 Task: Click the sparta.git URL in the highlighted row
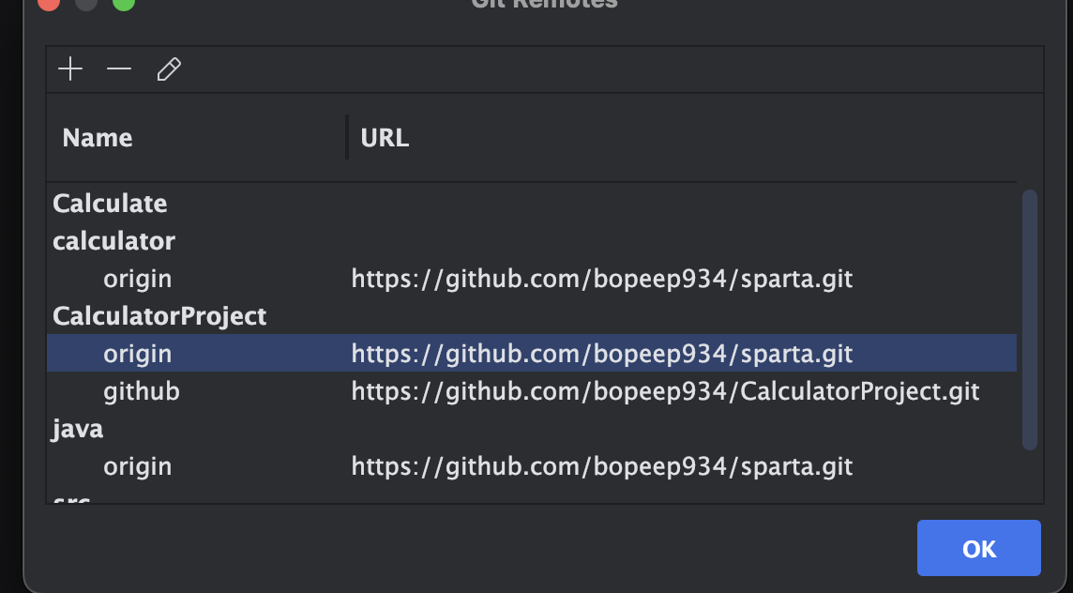[x=601, y=354]
